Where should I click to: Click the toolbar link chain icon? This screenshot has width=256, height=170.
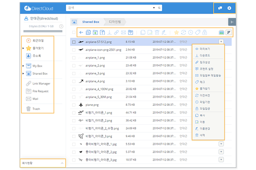(x=116, y=32)
